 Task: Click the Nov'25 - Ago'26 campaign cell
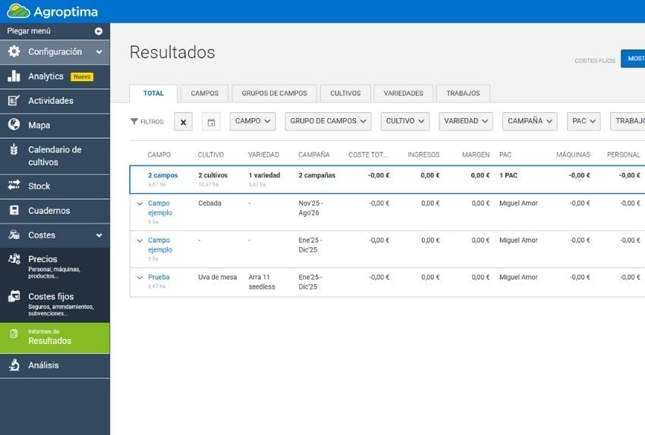click(x=310, y=208)
